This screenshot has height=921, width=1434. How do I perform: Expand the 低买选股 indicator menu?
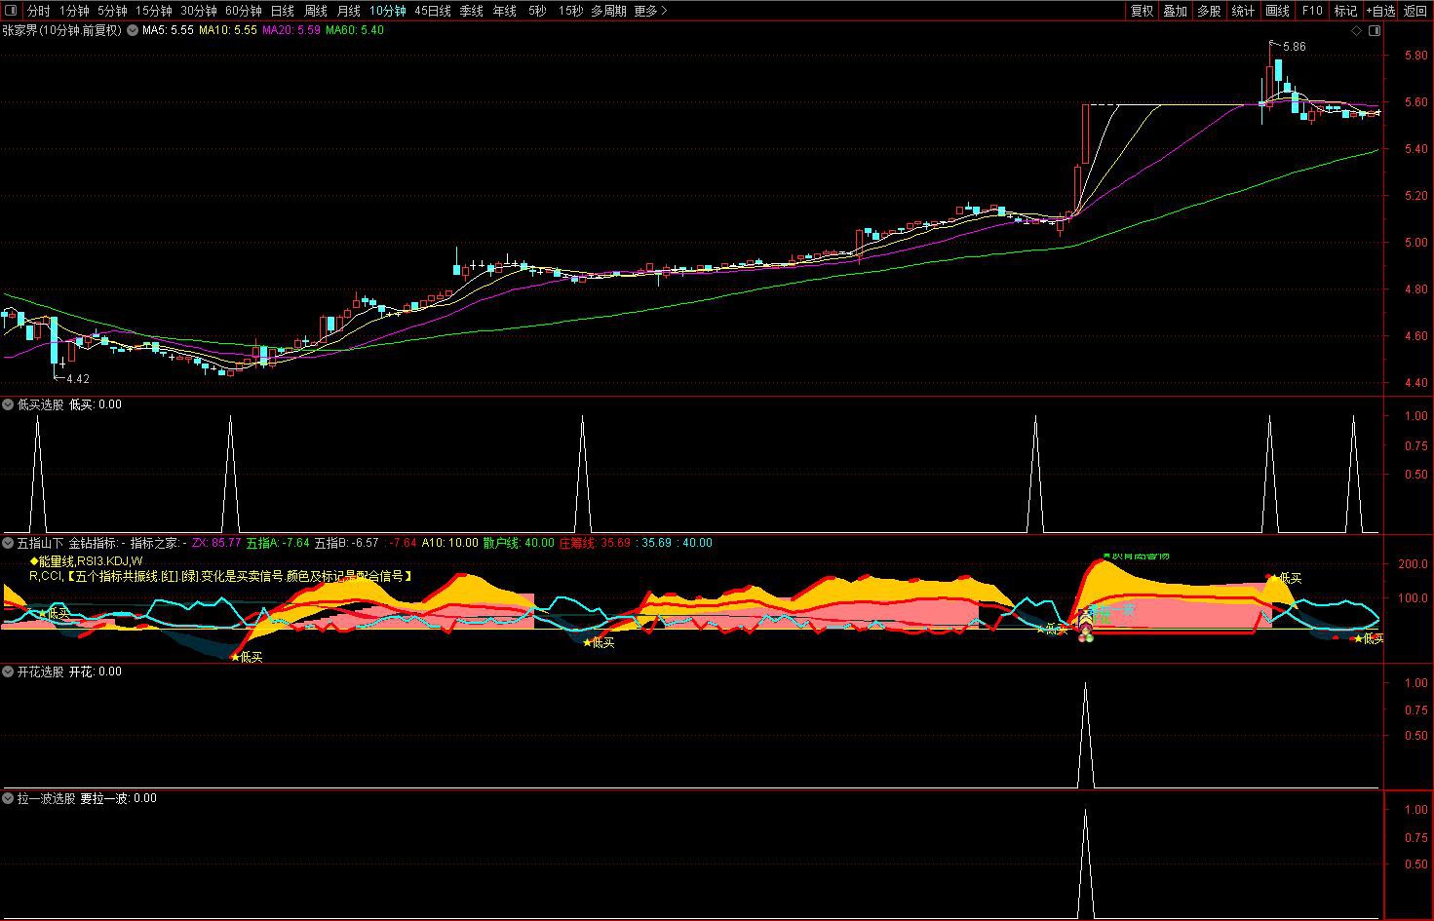click(8, 403)
